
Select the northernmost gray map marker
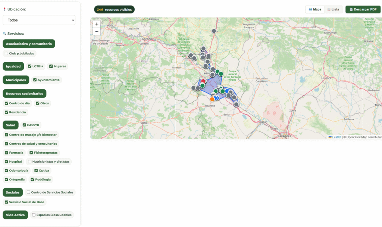[214, 31]
